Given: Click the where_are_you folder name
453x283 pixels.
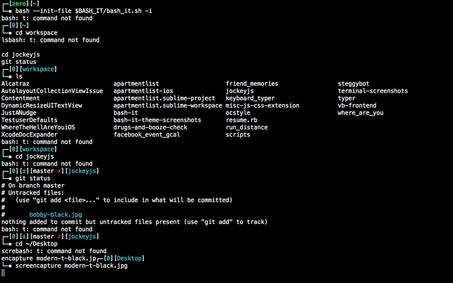Looking at the screenshot, I should click(x=361, y=113).
